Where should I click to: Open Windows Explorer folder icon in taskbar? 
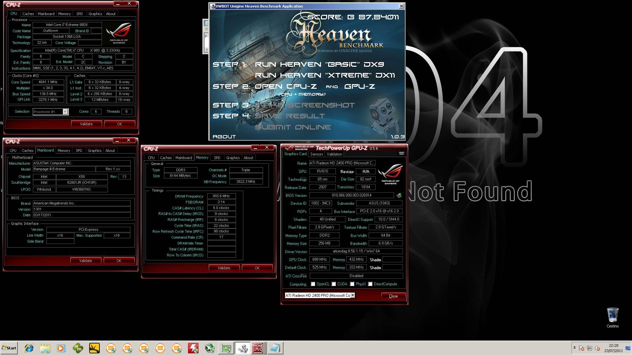pyautogui.click(x=45, y=348)
